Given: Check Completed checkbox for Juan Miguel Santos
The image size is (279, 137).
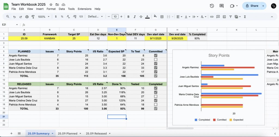Looking at the screenshot, I should [x=156, y=96].
